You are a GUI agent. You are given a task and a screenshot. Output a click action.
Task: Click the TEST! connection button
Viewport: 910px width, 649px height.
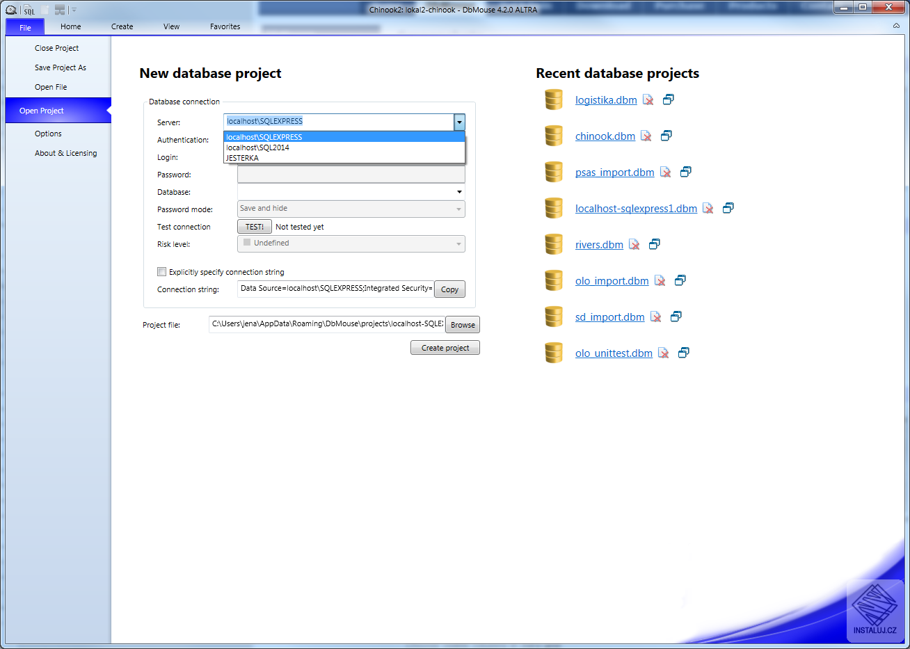tap(254, 227)
